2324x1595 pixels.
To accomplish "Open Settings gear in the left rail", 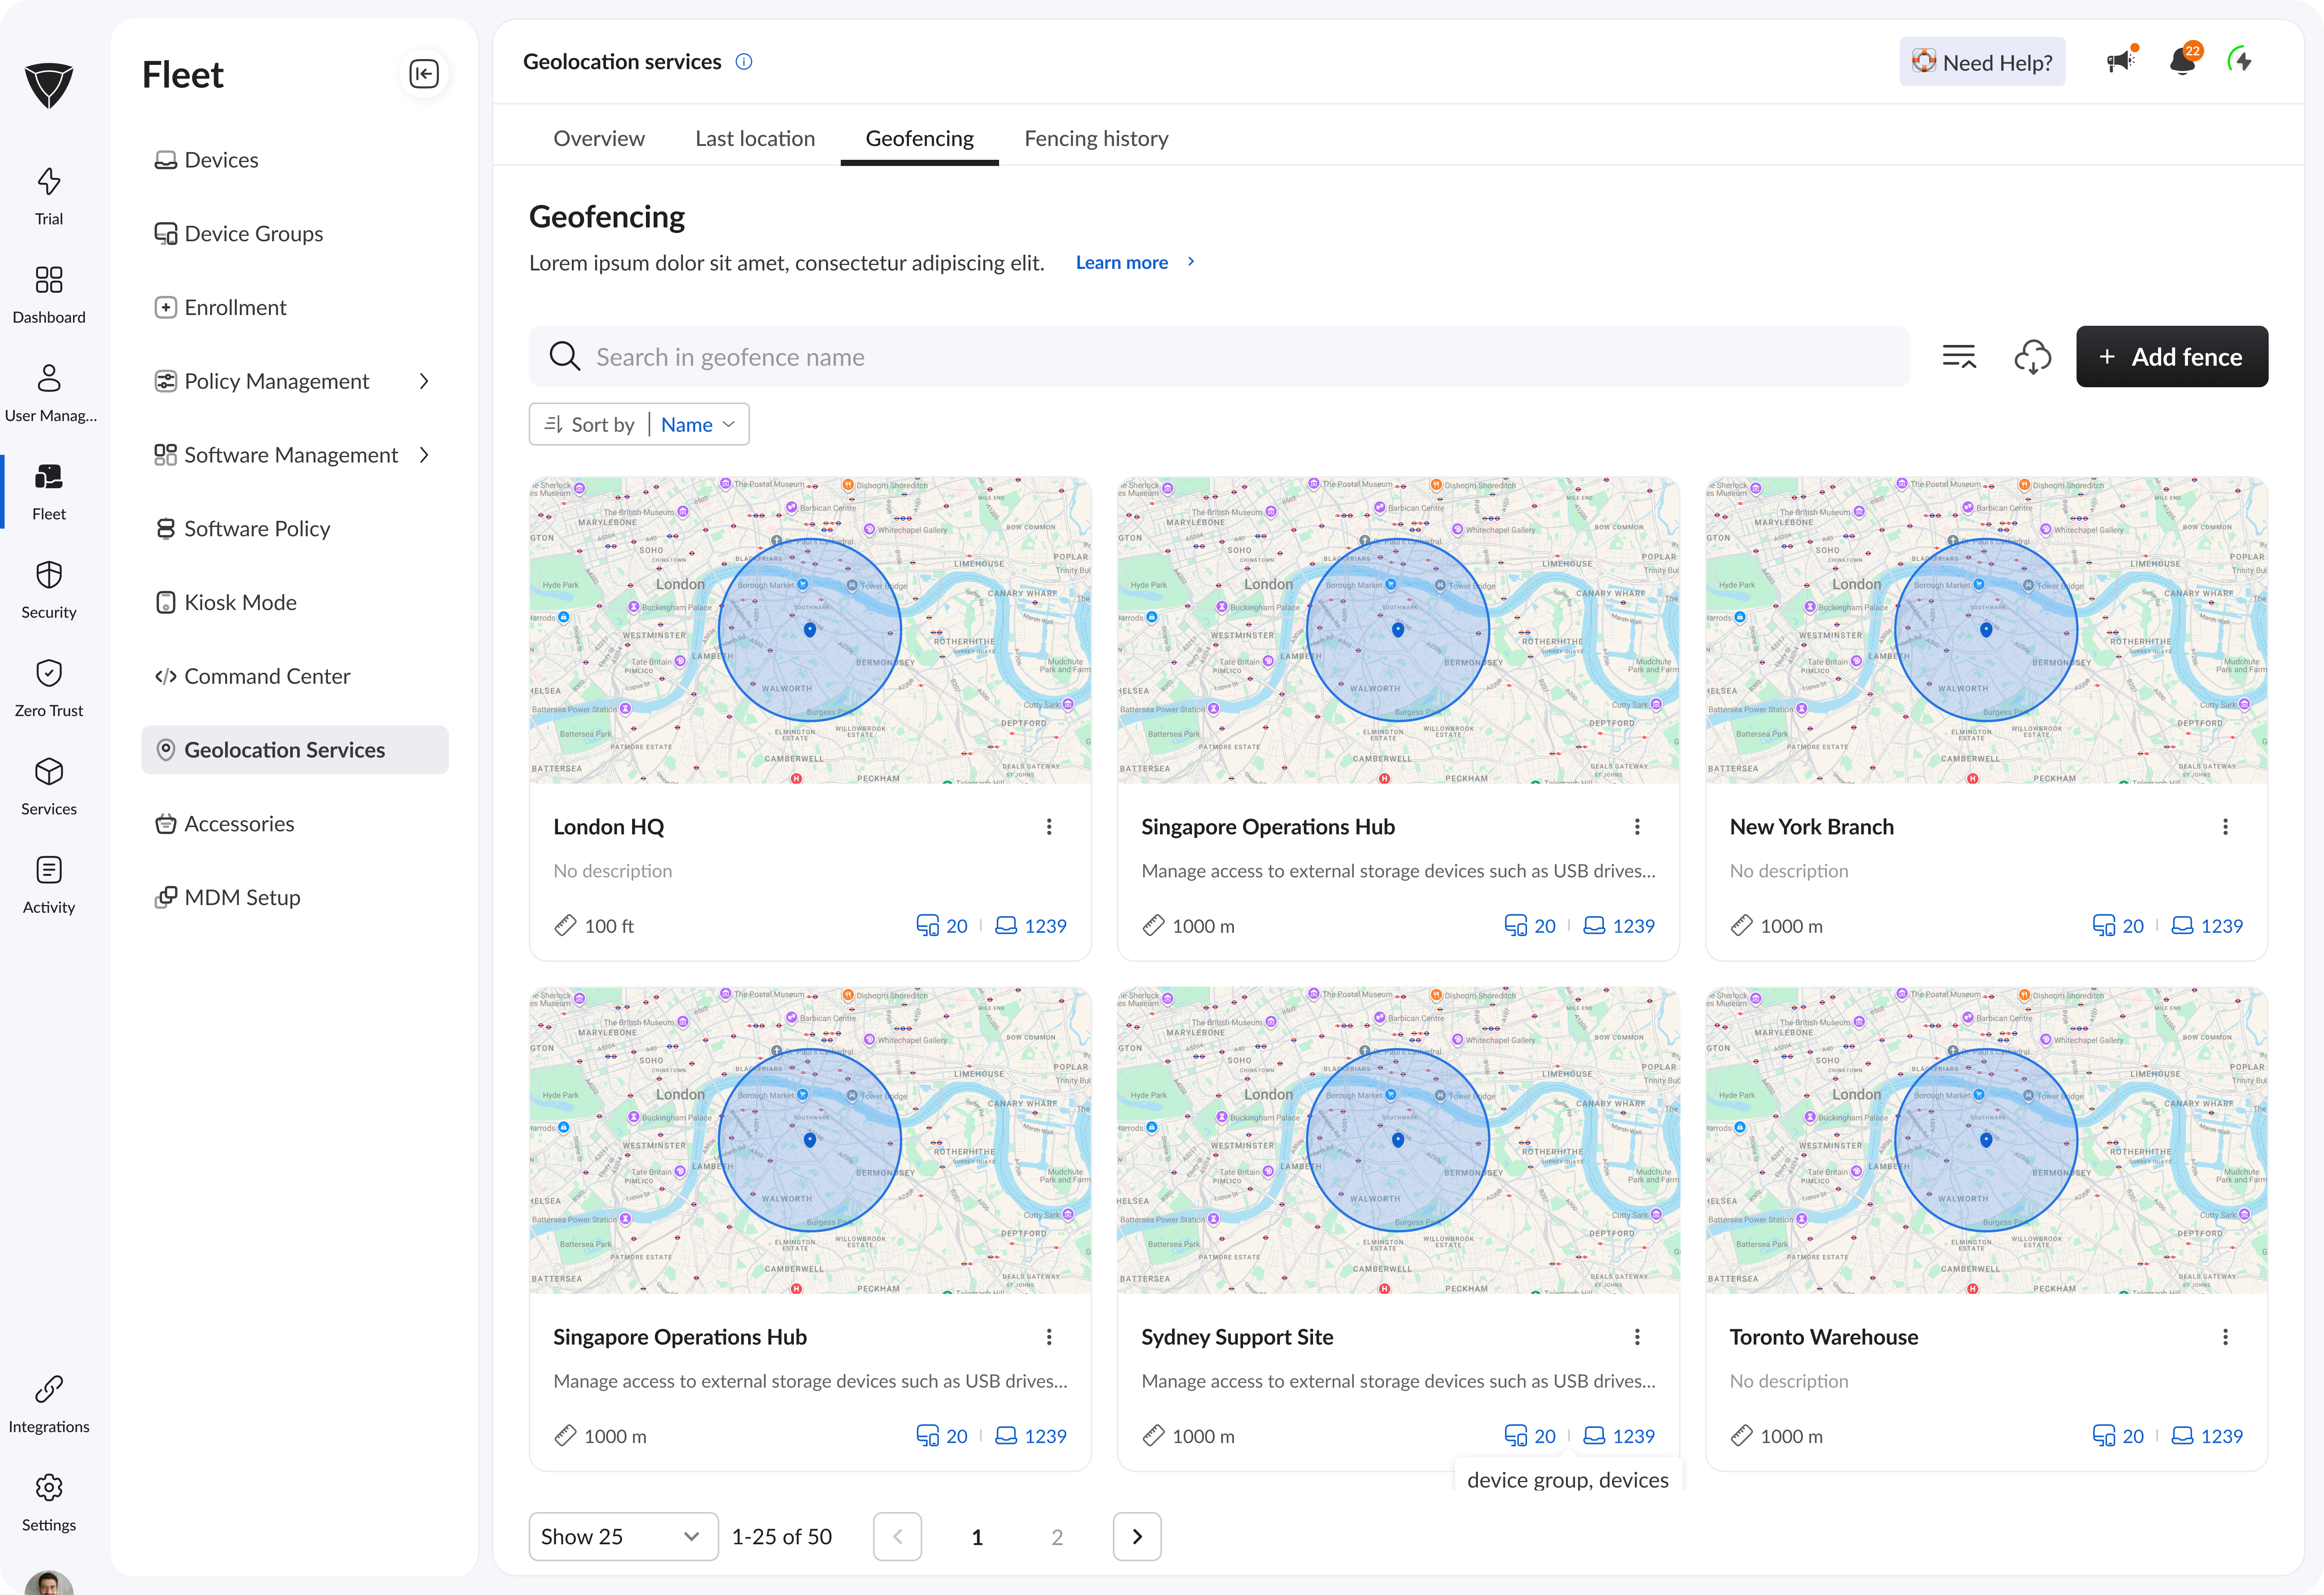I will pos(49,1502).
